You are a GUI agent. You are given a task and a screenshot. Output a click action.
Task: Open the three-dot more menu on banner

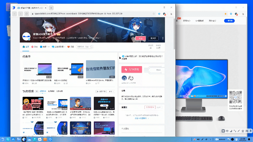pyautogui.click(x=163, y=38)
